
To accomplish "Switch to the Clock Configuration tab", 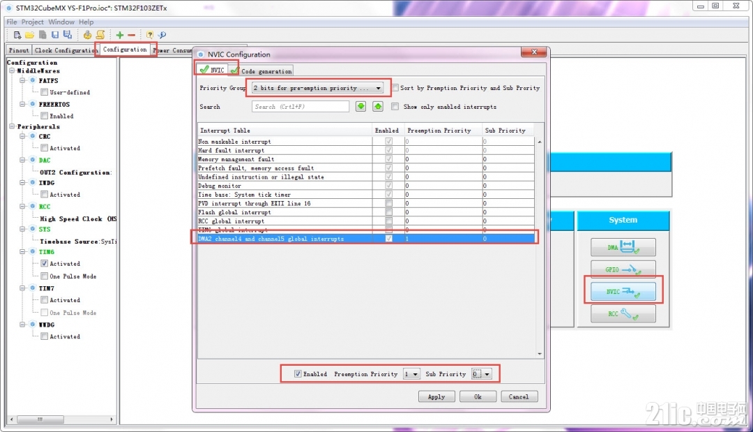I will [x=66, y=50].
